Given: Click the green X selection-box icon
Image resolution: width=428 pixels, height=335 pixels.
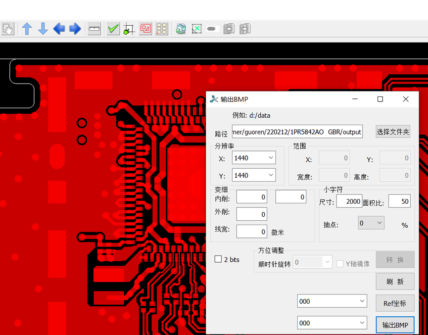Looking at the screenshot, I should (196, 28).
